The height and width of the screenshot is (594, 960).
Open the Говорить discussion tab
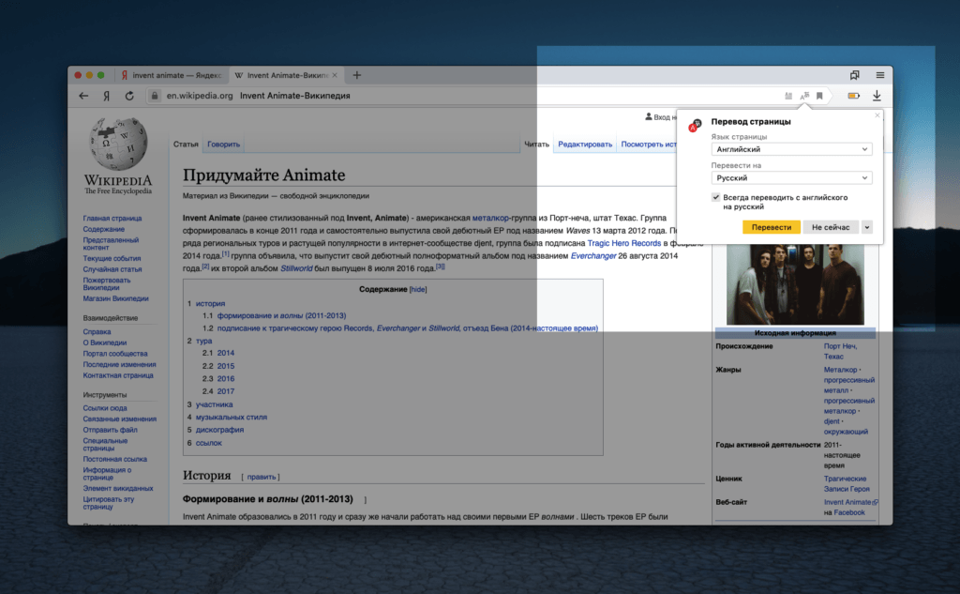[223, 145]
